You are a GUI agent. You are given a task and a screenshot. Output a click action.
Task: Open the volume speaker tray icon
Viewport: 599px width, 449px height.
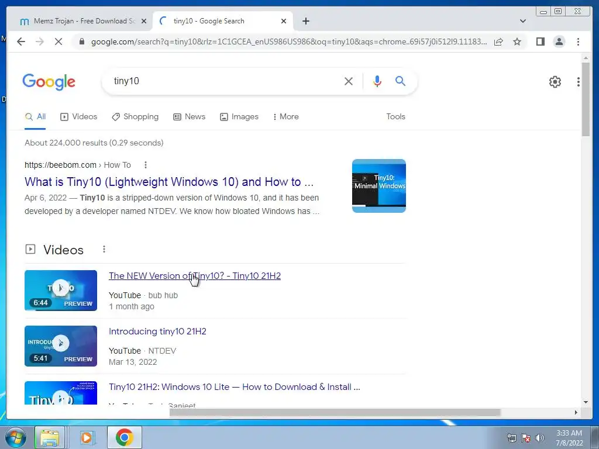pos(540,438)
